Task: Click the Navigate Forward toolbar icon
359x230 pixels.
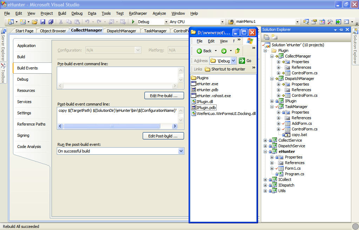Action: tap(123, 22)
